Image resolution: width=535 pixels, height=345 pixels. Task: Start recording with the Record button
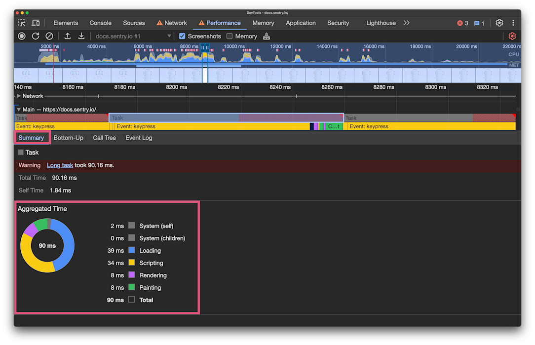(22, 36)
